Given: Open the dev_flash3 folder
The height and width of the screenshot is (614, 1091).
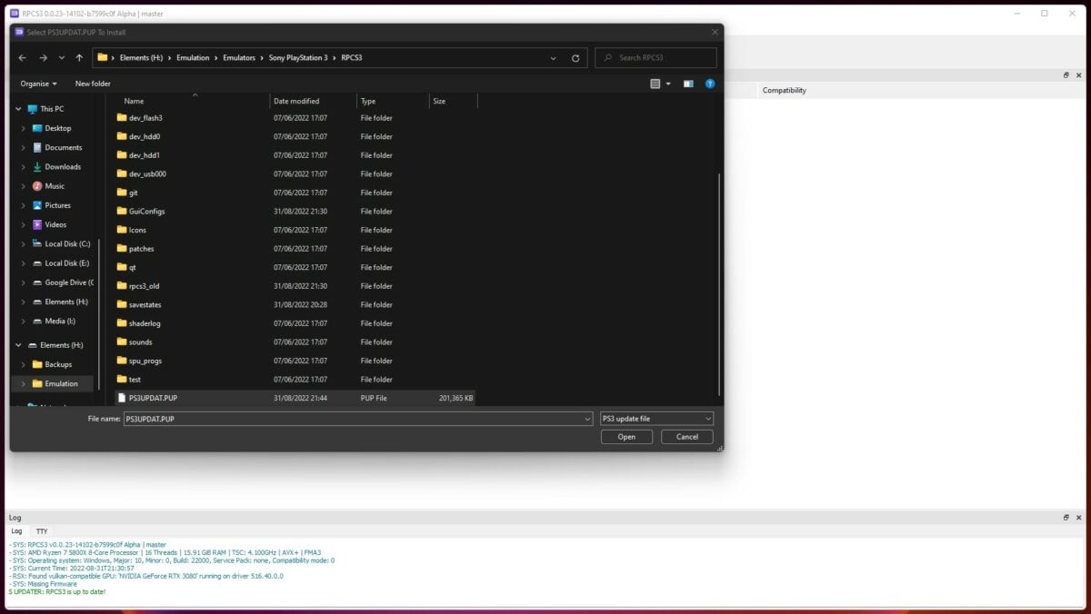Looking at the screenshot, I should [x=145, y=118].
